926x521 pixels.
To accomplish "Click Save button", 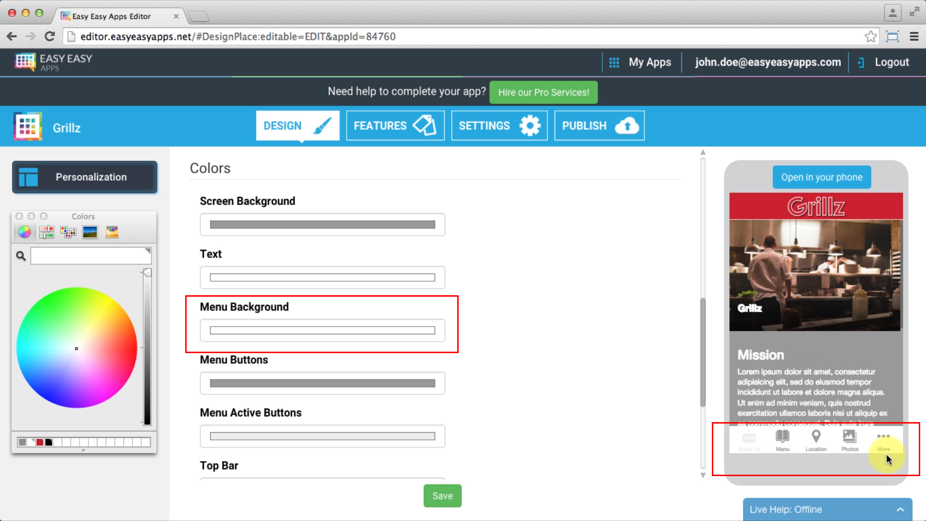I will [x=443, y=495].
